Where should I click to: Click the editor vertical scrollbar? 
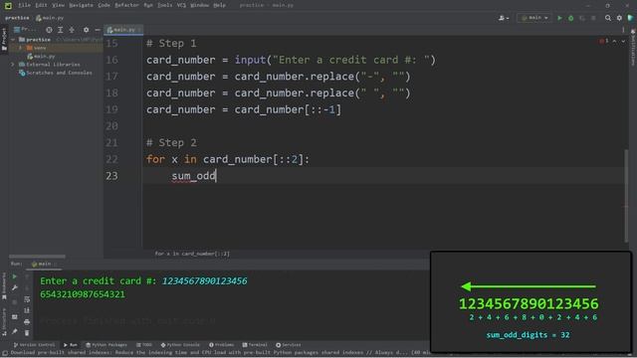(626, 196)
